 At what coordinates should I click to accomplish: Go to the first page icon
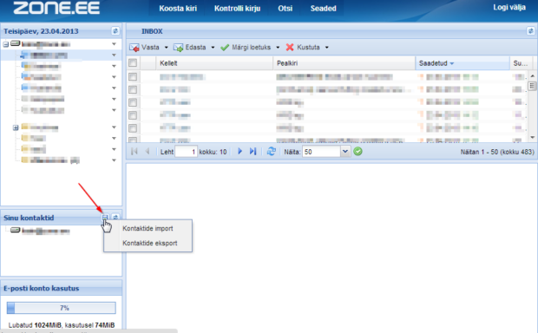point(134,151)
